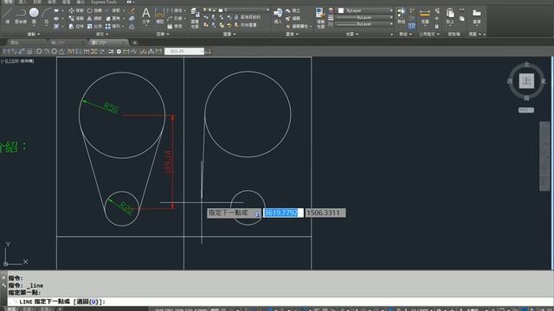Click the Mirror tool in Modify panel

click(94, 18)
